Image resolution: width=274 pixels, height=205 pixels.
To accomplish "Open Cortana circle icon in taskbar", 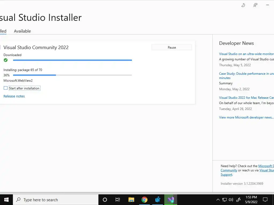I will click(x=105, y=200).
